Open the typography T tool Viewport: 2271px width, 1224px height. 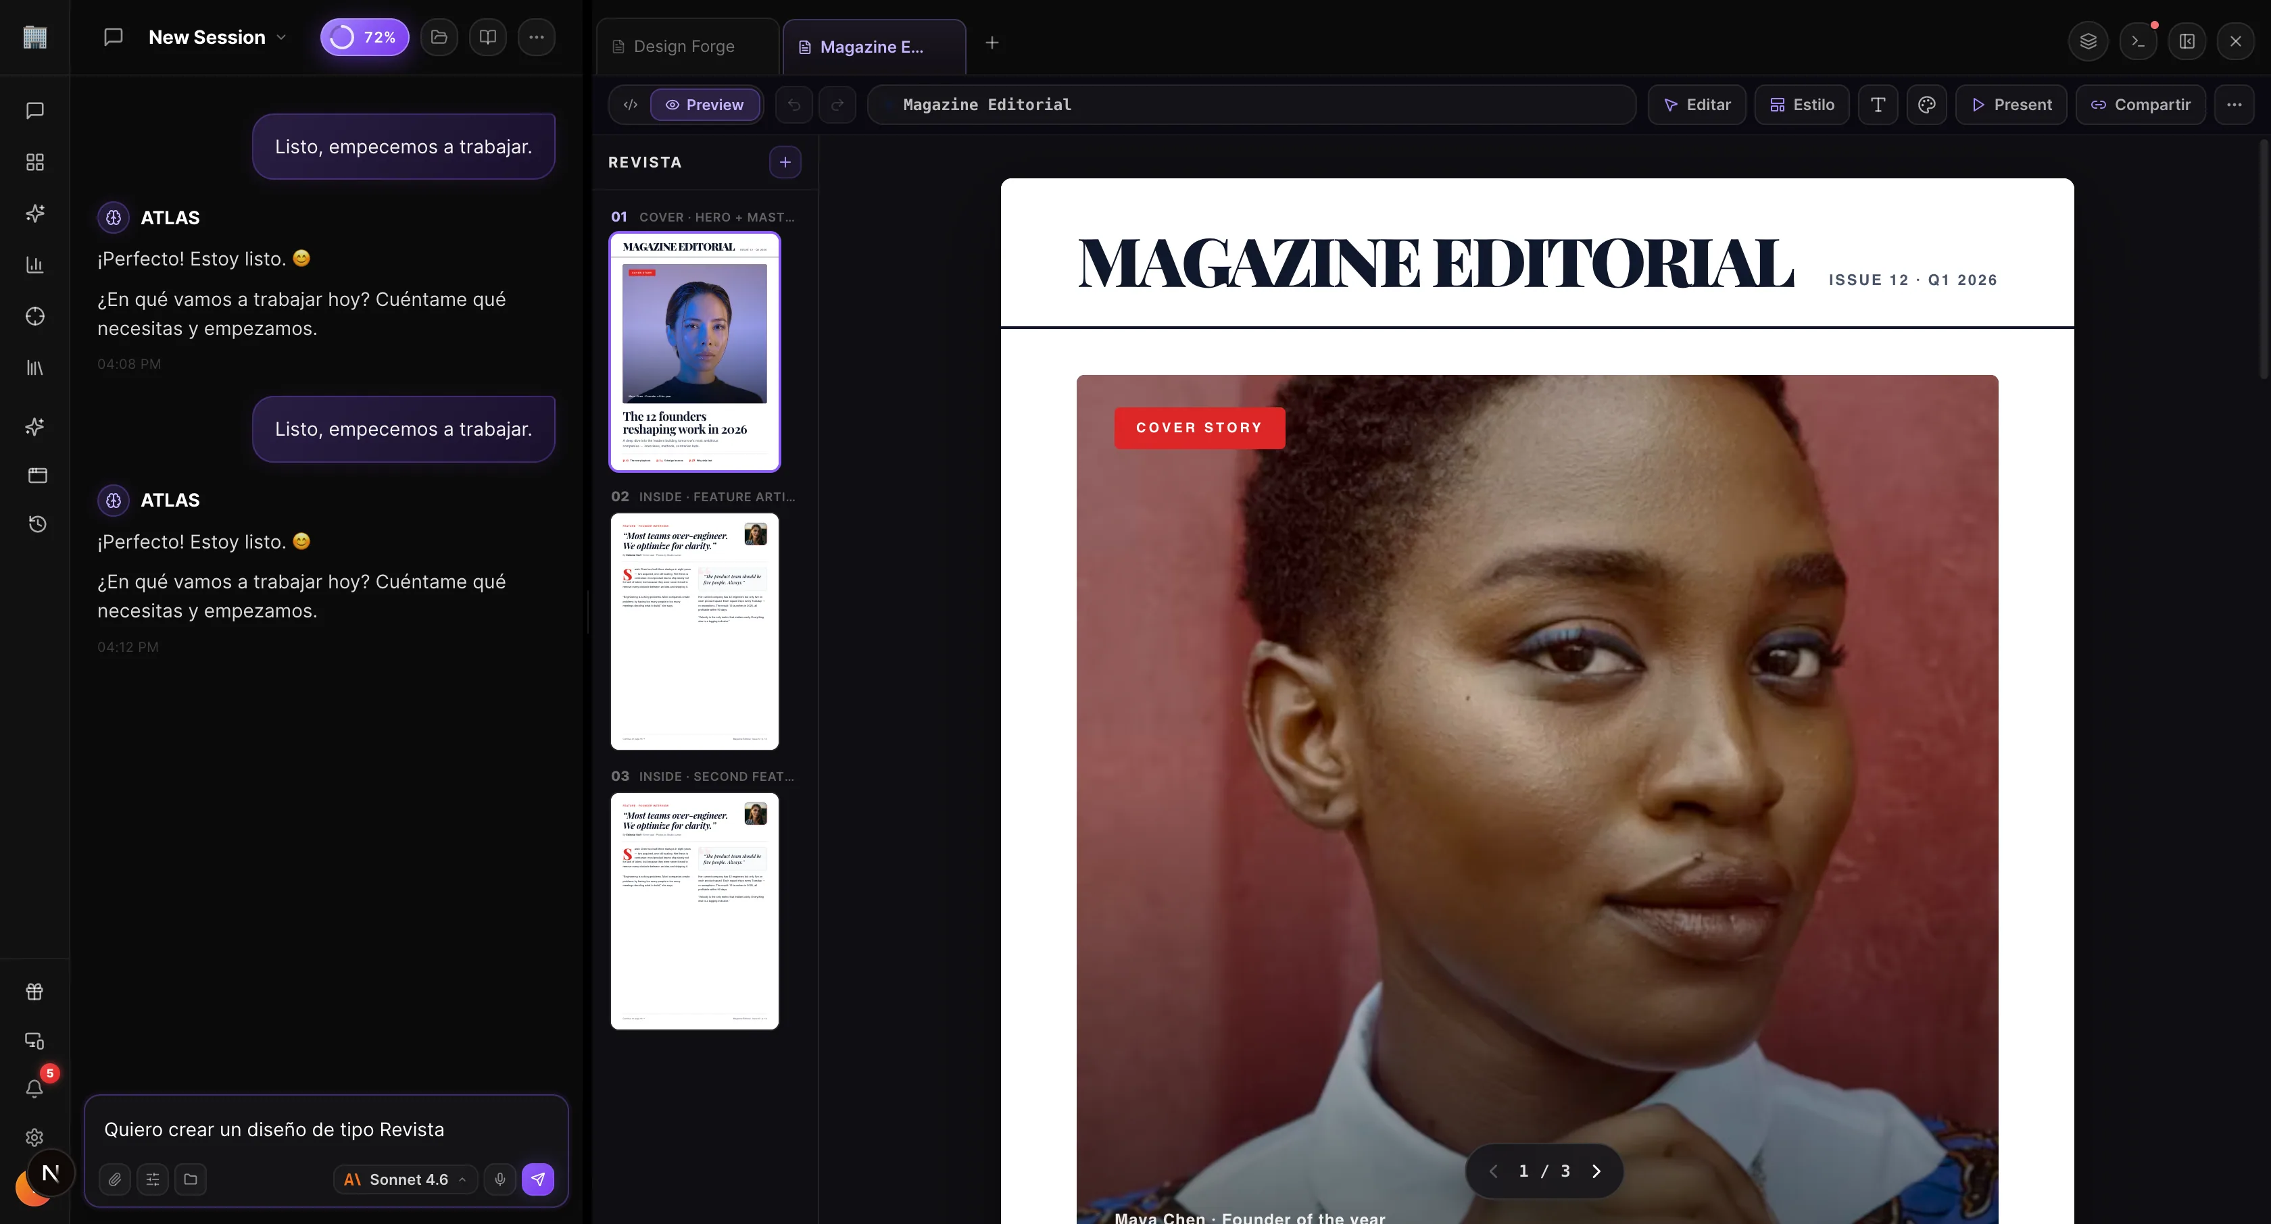tap(1878, 105)
